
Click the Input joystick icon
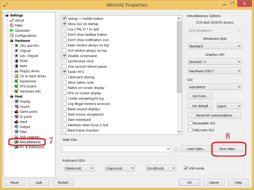click(x=16, y=122)
